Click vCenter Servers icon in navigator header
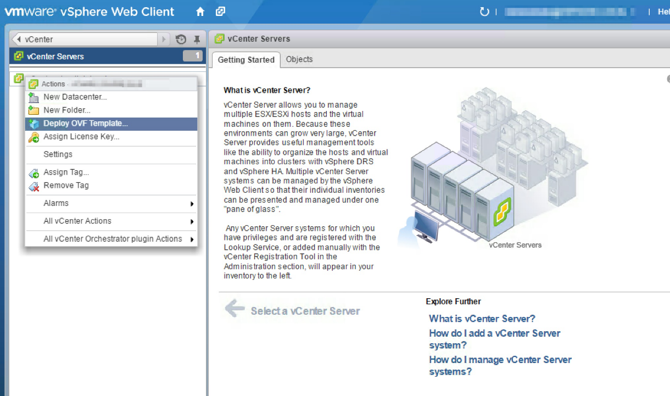The width and height of the screenshot is (670, 396). click(19, 56)
